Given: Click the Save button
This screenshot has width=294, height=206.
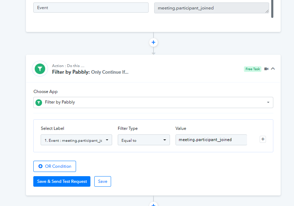Looking at the screenshot, I should pyautogui.click(x=103, y=181).
